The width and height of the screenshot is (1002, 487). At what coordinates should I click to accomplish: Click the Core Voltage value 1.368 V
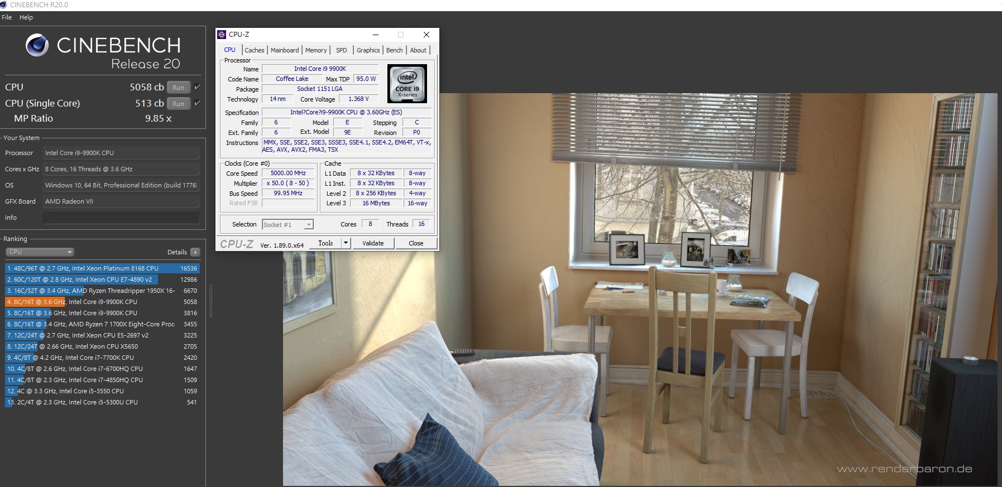tap(358, 99)
